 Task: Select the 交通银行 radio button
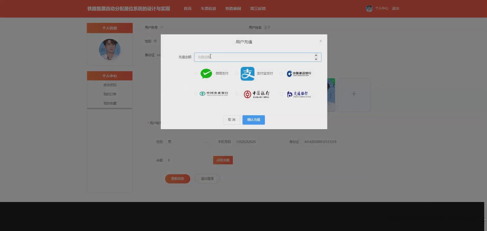pos(281,94)
